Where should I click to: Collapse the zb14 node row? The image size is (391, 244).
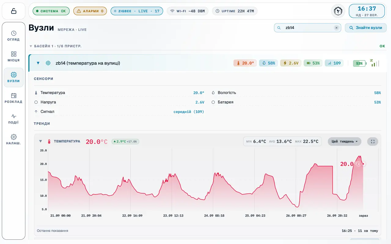38,63
